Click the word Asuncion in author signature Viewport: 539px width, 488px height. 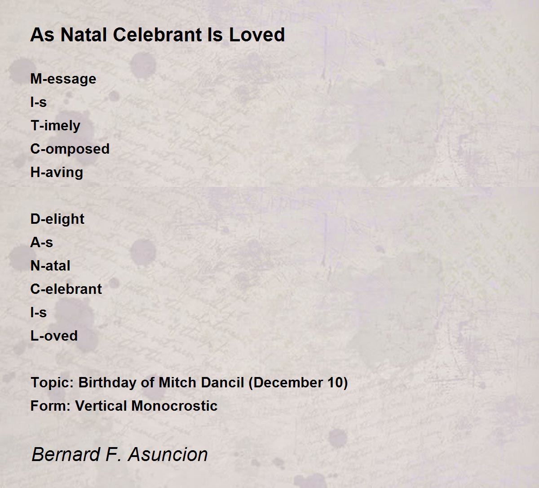(168, 454)
